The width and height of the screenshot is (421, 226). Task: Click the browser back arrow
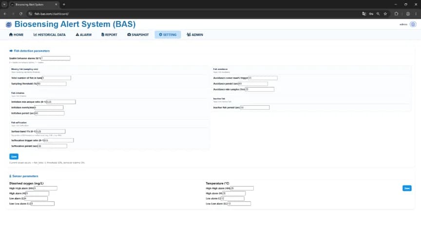coord(5,14)
